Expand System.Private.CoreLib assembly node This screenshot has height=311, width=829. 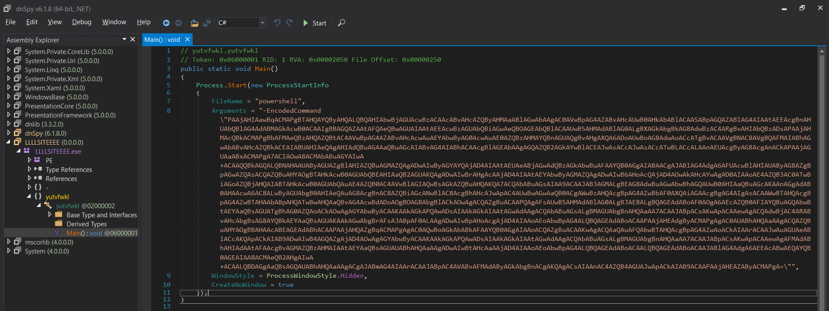click(x=9, y=51)
